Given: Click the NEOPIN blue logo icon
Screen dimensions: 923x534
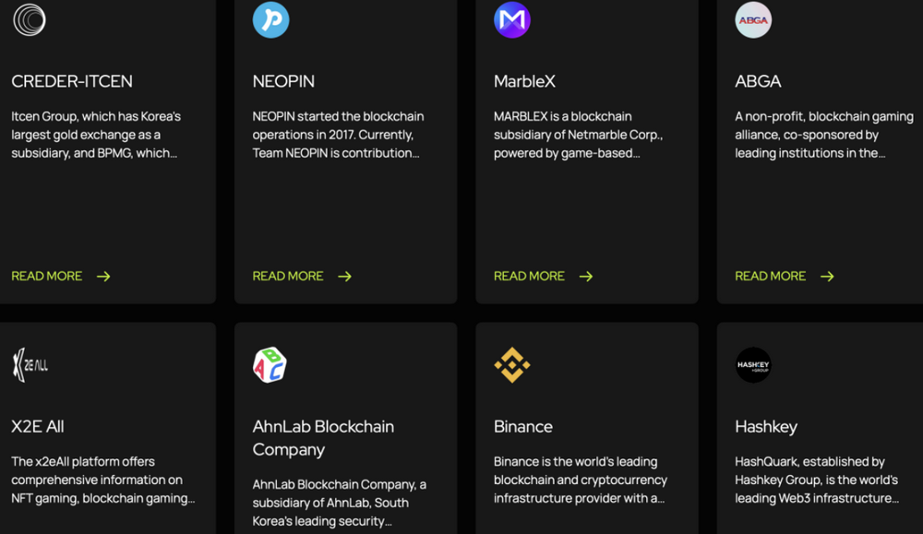Looking at the screenshot, I should click(x=271, y=19).
